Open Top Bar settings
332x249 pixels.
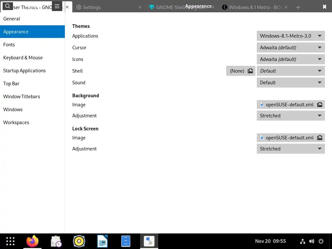point(32,84)
